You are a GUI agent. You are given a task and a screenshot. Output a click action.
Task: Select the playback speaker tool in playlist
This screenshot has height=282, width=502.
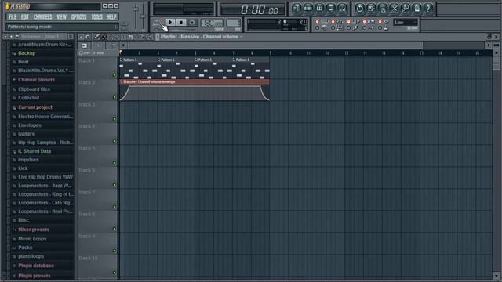click(150, 37)
